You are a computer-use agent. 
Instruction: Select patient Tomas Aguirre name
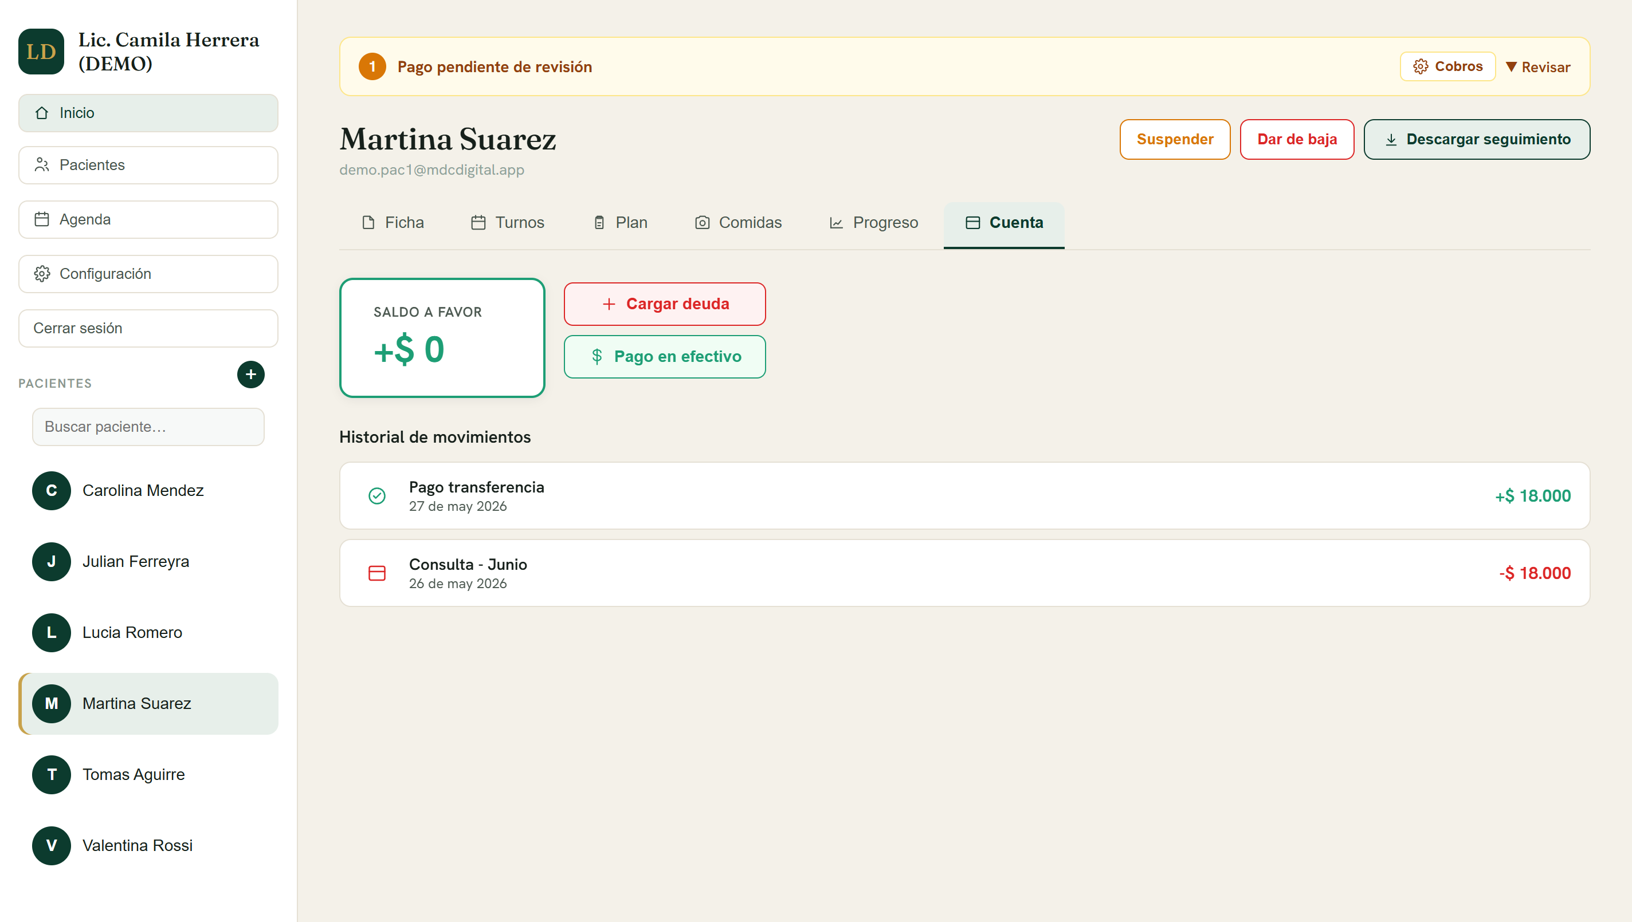134,774
